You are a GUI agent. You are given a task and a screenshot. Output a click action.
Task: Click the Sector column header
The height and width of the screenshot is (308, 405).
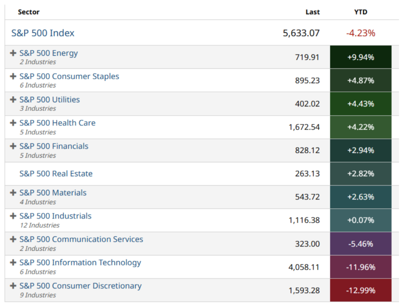click(28, 12)
